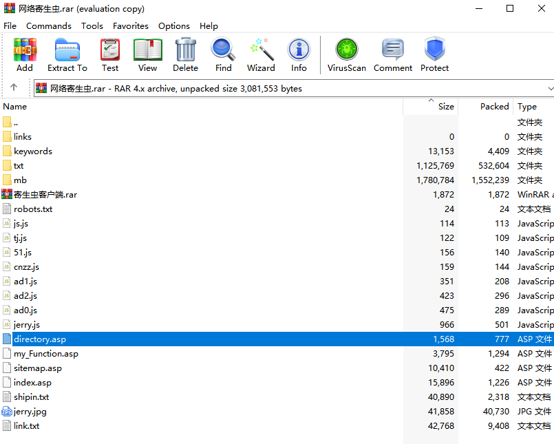Open the Find magnifier tool
Screen dimensions: 554x444
[x=223, y=55]
